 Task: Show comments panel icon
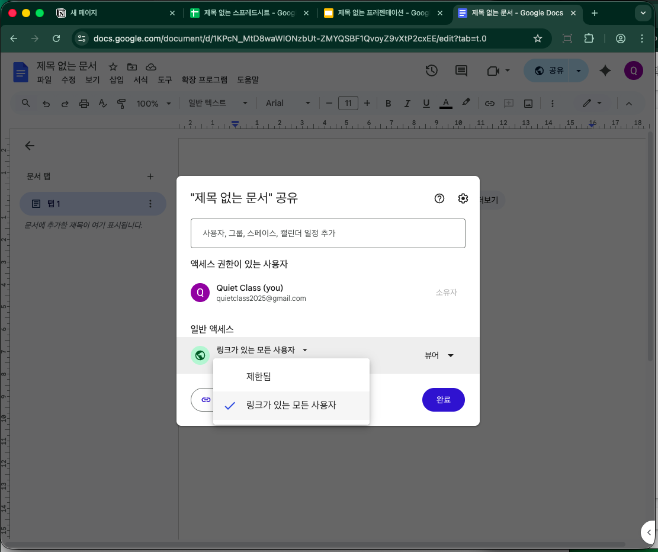(x=461, y=70)
